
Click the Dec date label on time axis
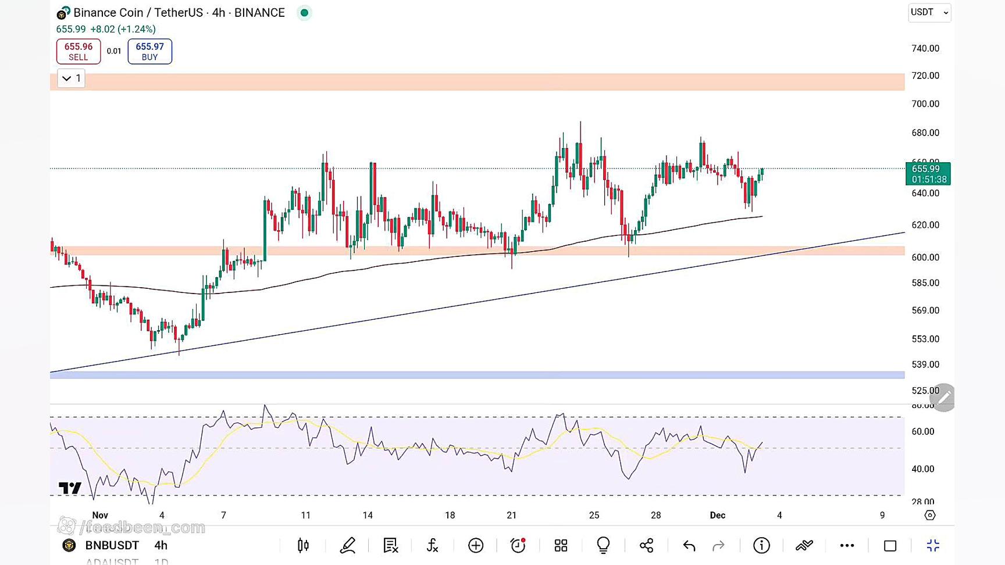(x=718, y=515)
